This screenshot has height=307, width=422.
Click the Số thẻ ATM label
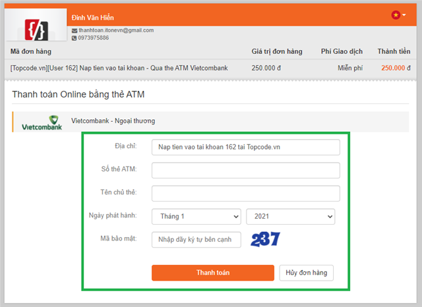119,169
